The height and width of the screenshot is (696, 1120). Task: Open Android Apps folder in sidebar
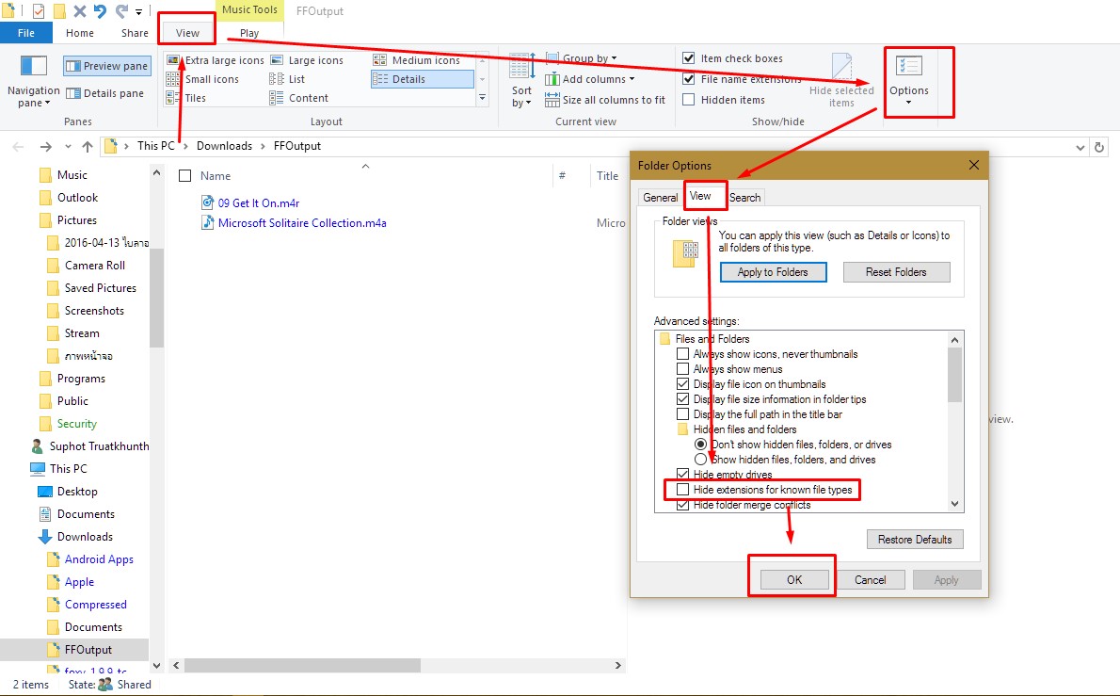coord(99,559)
